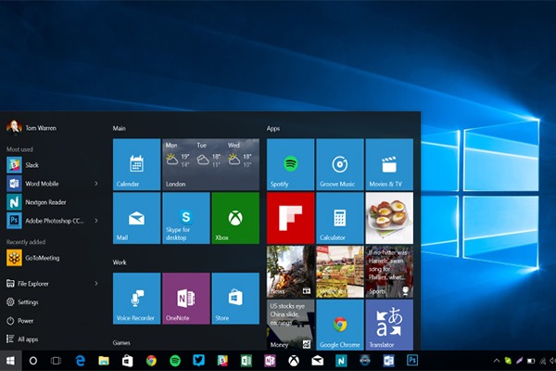
Task: Open the Health & Fitness live tile
Action: tap(340, 272)
